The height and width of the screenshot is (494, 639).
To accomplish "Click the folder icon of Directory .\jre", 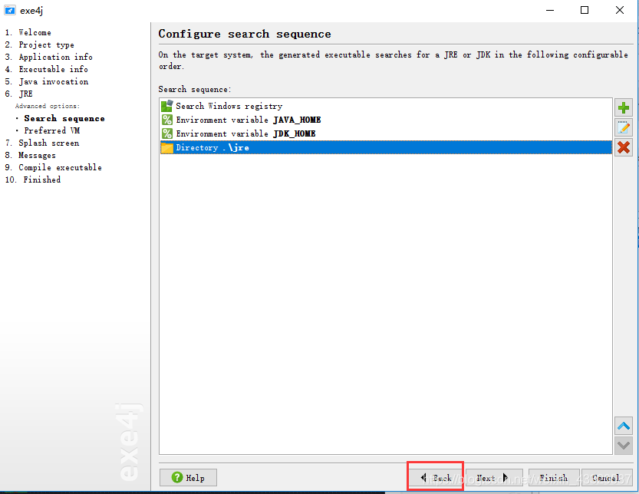I will pyautogui.click(x=166, y=147).
